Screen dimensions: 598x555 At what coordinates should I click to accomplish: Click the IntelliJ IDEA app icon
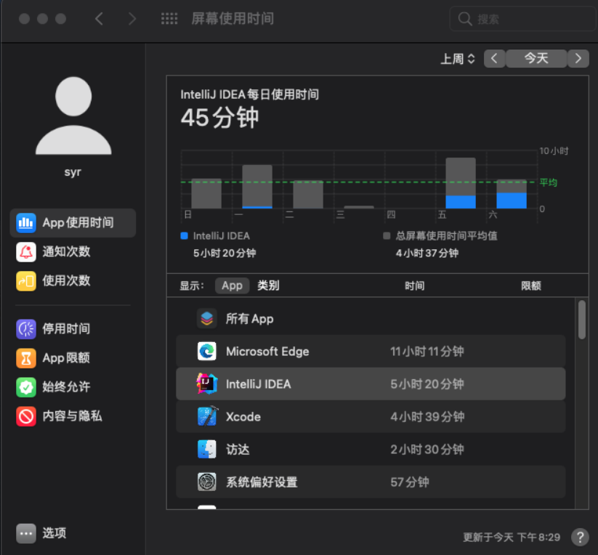(x=206, y=384)
